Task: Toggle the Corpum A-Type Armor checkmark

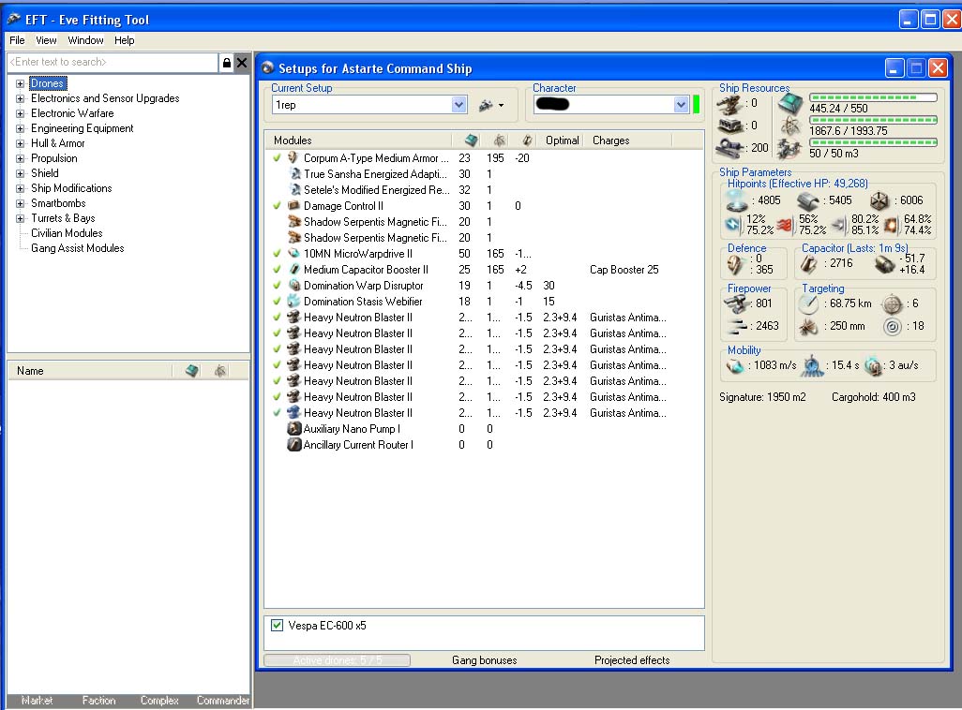Action: click(277, 157)
